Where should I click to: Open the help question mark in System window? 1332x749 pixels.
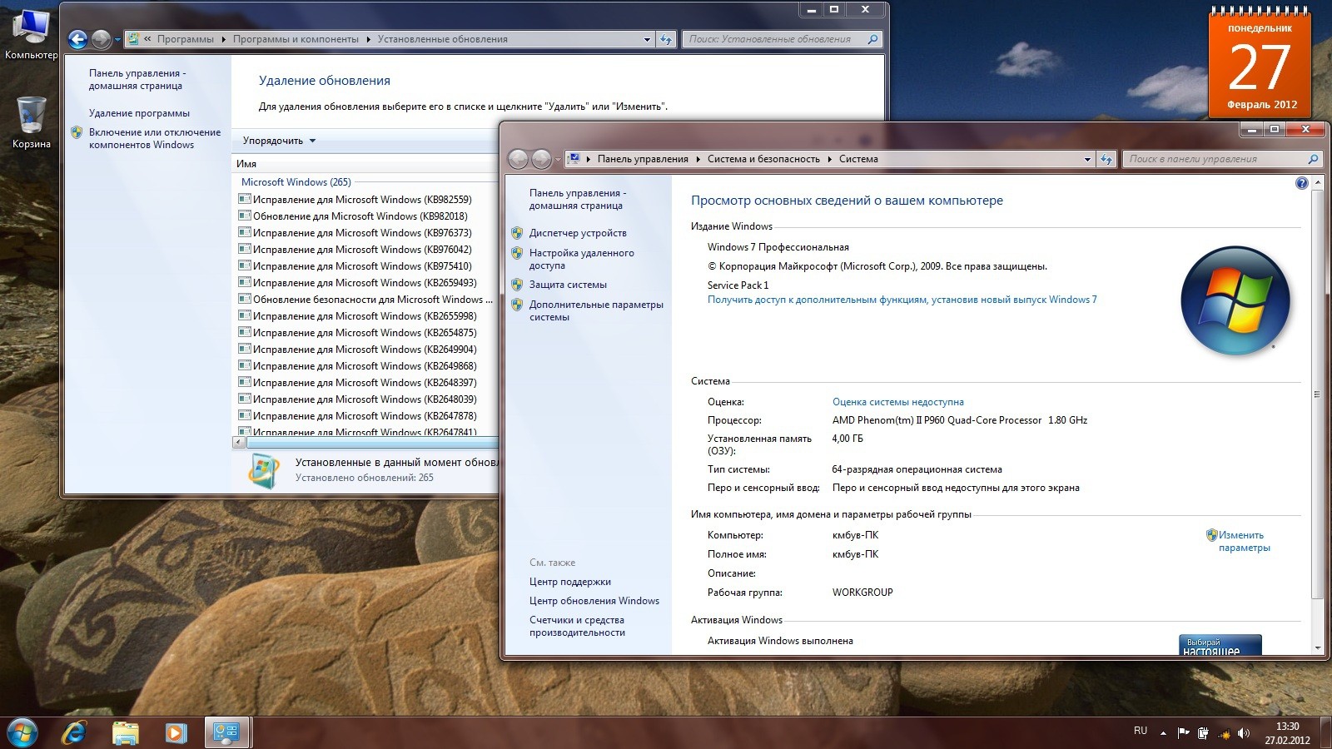tap(1302, 183)
